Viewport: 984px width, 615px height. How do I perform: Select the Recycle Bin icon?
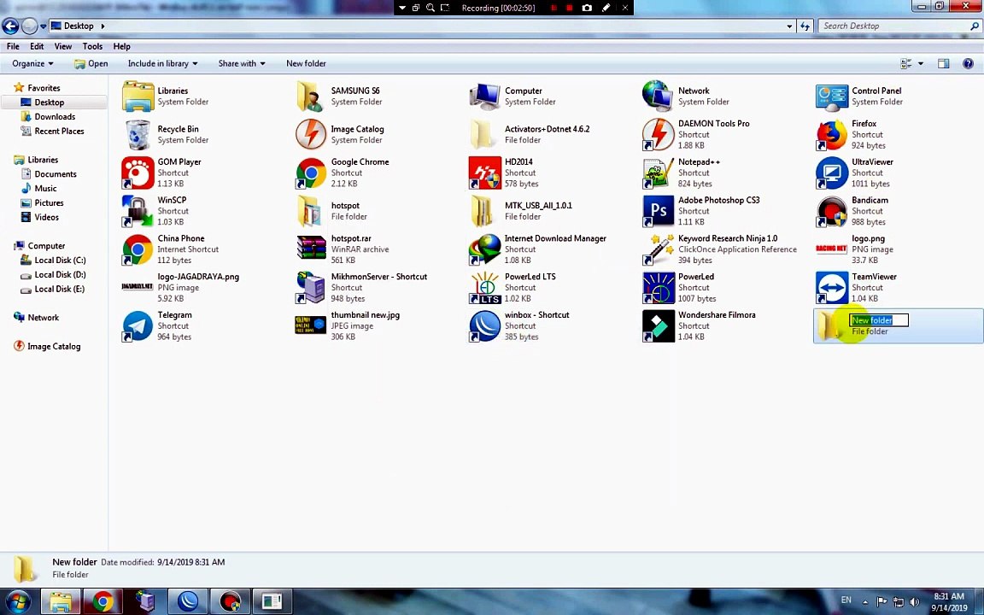[x=138, y=134]
